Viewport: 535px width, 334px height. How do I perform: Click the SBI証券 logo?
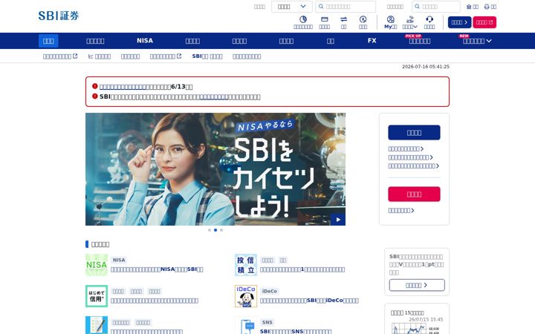[x=59, y=16]
